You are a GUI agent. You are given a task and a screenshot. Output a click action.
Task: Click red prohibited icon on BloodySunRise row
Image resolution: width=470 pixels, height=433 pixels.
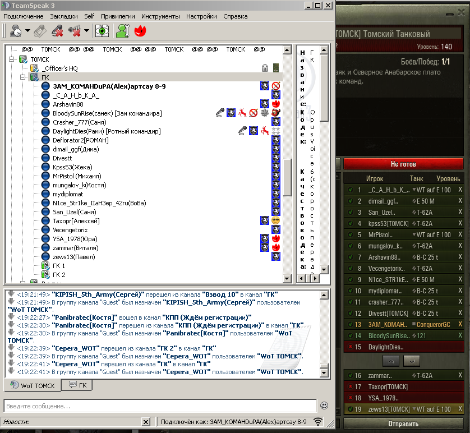tap(254, 113)
